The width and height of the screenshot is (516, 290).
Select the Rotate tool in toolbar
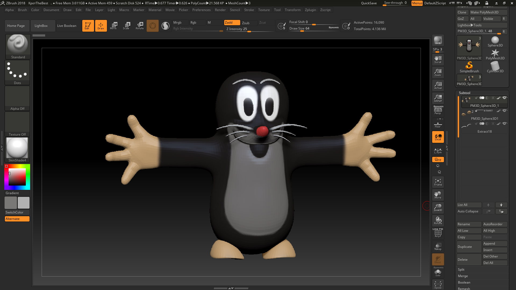pos(140,26)
